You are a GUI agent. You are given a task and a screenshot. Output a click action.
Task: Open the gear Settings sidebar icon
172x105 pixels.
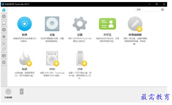pos(4,62)
